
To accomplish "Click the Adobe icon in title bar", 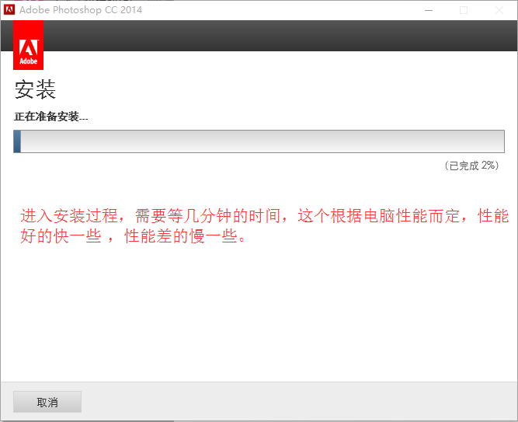I will click(9, 9).
